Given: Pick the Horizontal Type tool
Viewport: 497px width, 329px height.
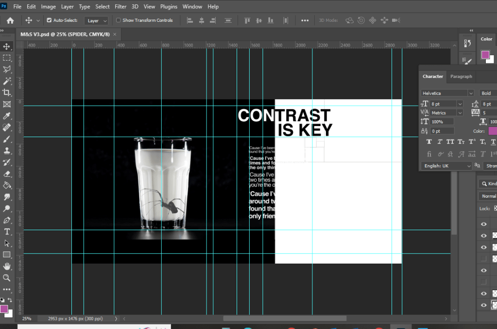Looking at the screenshot, I should [x=7, y=232].
